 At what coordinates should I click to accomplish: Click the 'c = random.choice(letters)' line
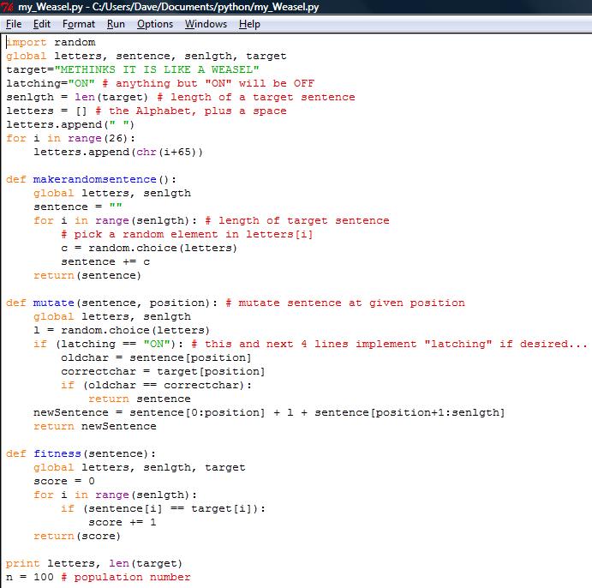[x=149, y=248]
